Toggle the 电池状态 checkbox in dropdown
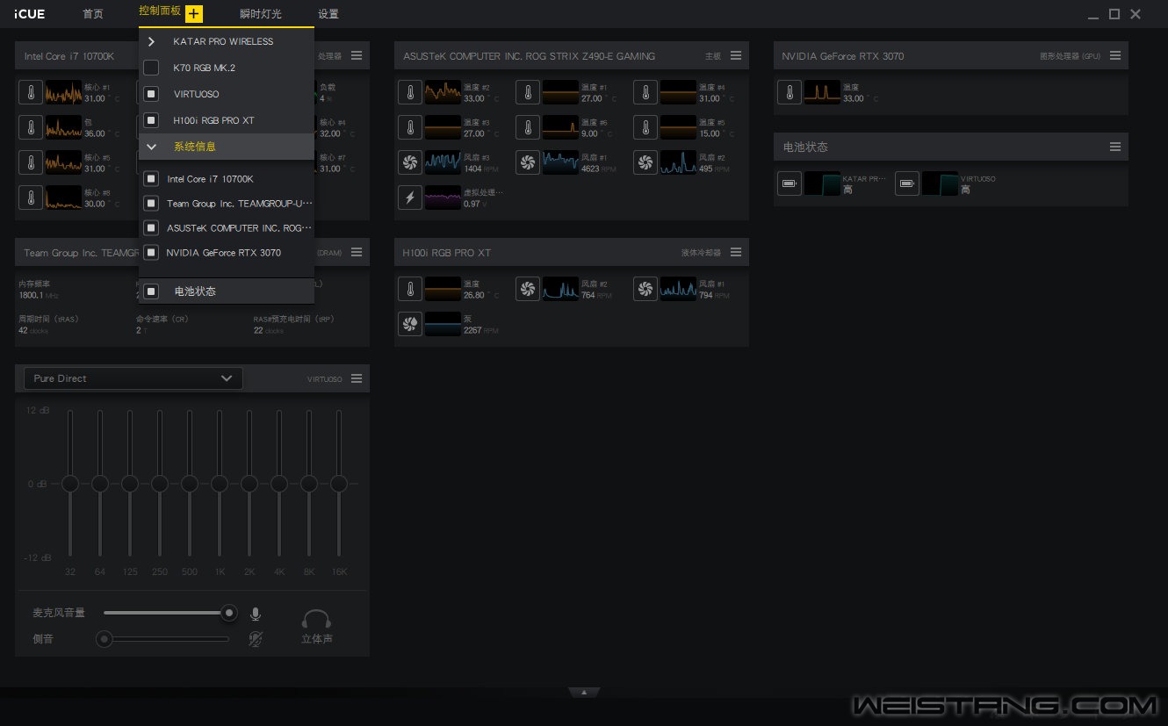Image resolution: width=1168 pixels, height=726 pixels. coord(151,291)
